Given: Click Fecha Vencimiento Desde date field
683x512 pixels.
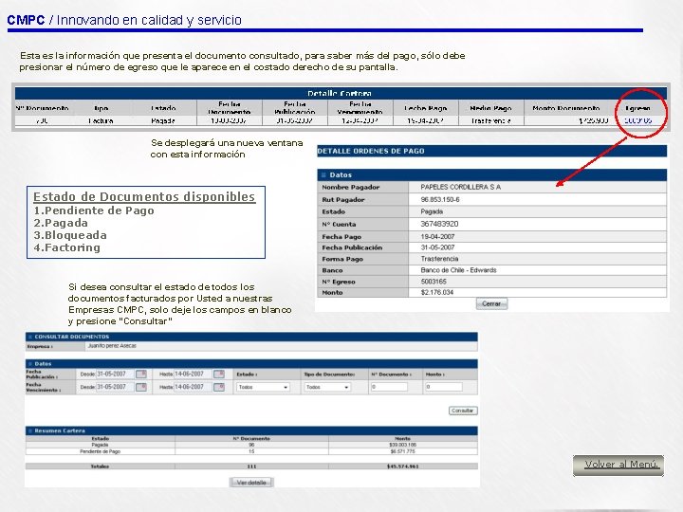Looking at the screenshot, I should pos(115,387).
